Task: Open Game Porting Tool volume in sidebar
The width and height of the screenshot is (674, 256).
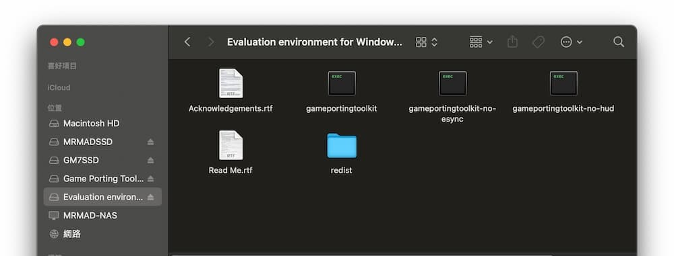Action: pos(102,179)
